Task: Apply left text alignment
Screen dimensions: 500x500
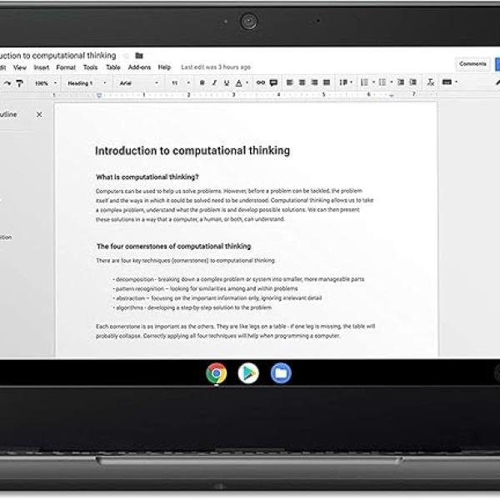Action: tap(289, 82)
